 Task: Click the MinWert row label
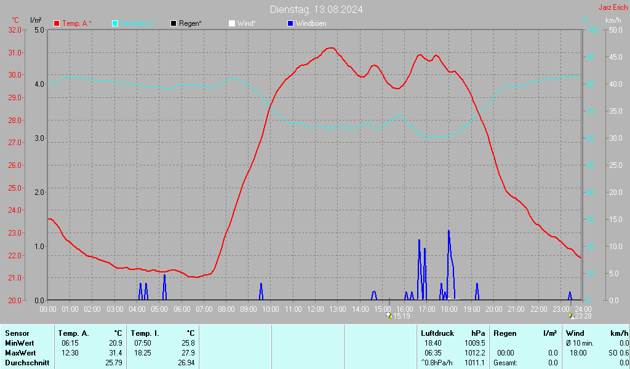click(20, 343)
